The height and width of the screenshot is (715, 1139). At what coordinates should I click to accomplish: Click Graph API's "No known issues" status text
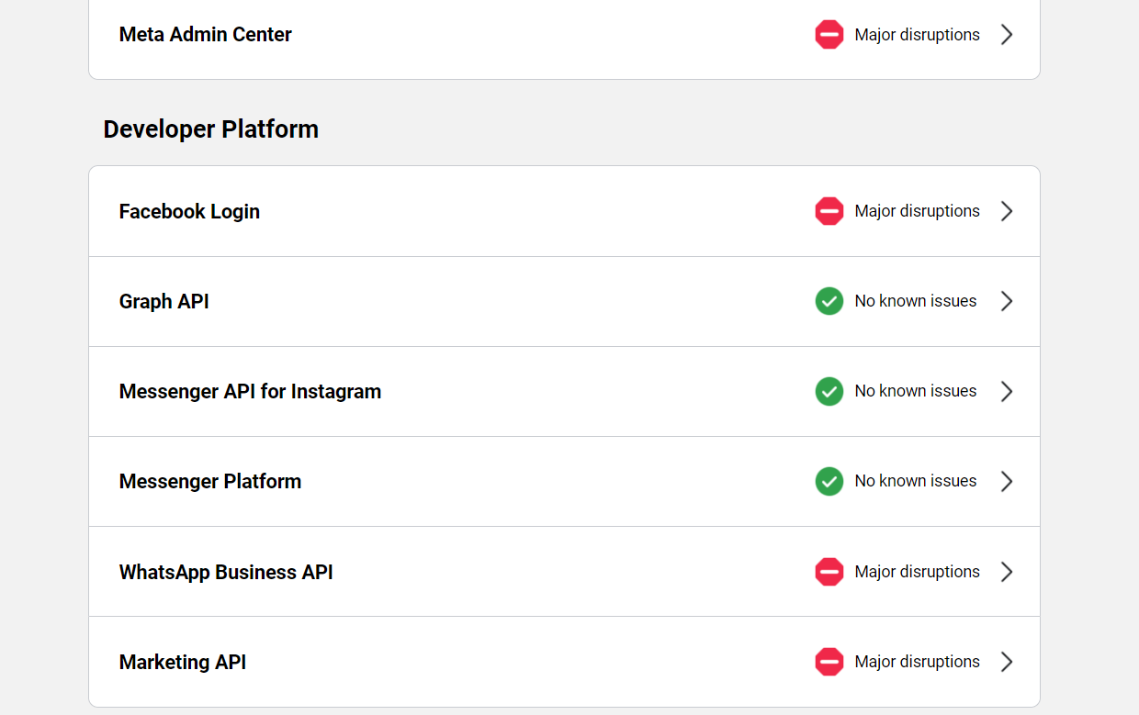pyautogui.click(x=915, y=301)
